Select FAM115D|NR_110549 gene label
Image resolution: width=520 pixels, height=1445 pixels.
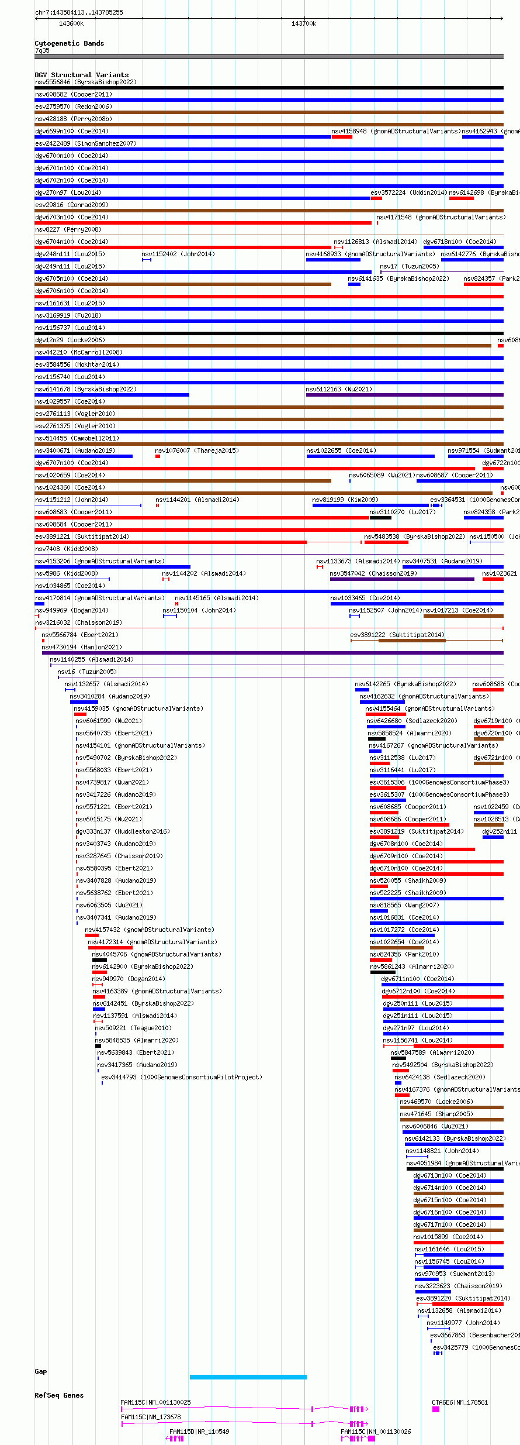coord(199,1432)
